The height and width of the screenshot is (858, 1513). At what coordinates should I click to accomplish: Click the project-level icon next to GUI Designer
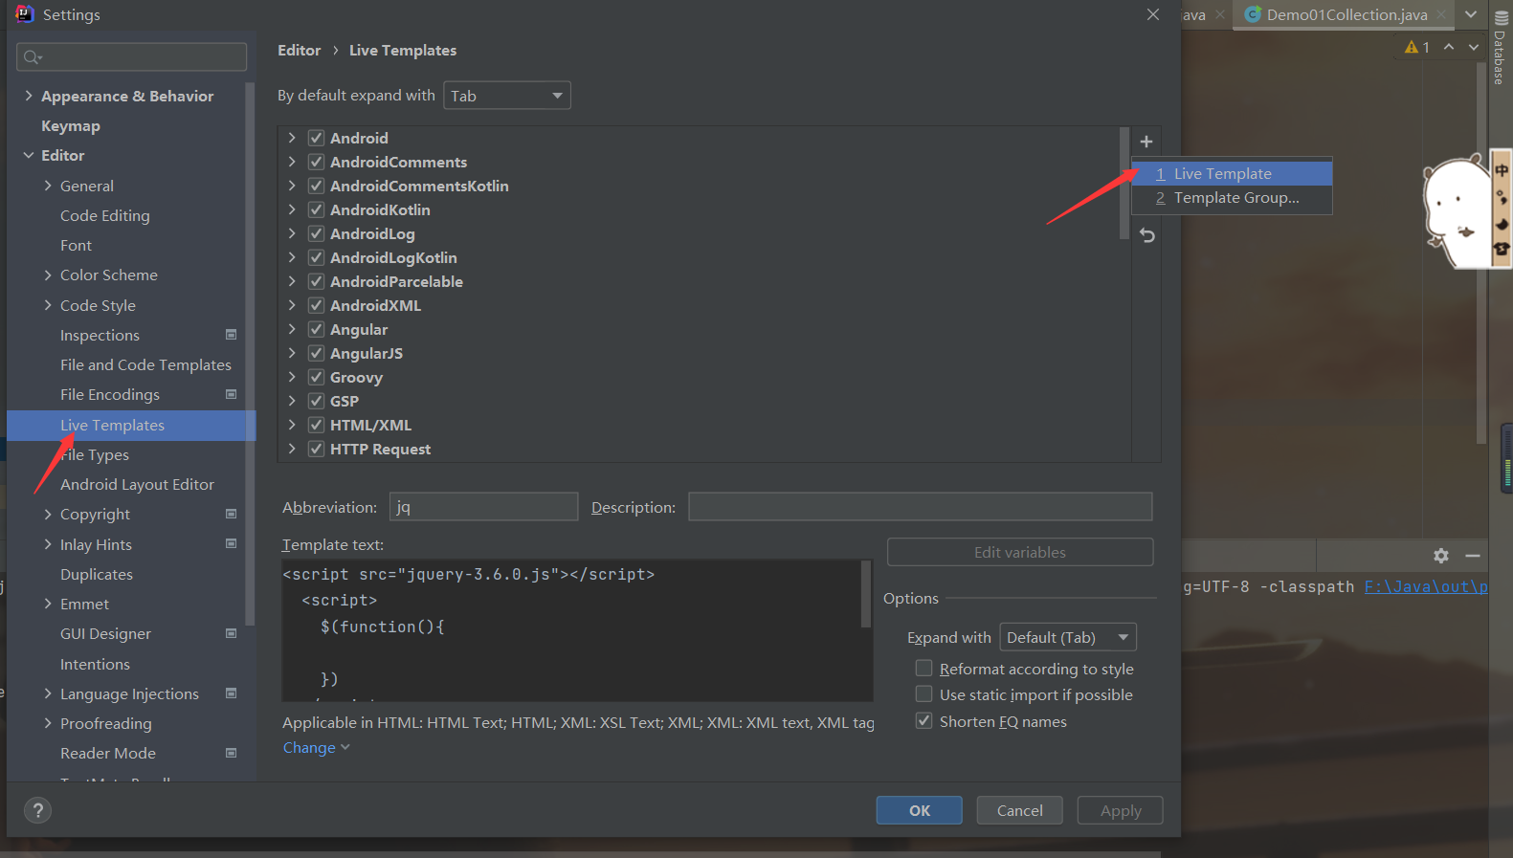[x=231, y=633]
